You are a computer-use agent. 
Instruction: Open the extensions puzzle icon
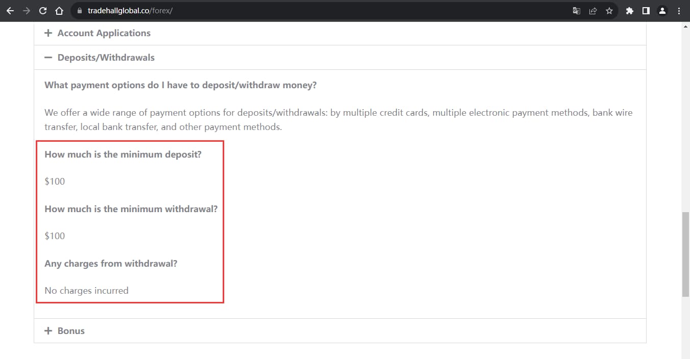pos(630,10)
